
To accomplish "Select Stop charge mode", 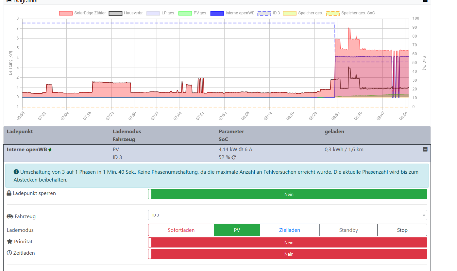I will 402,230.
